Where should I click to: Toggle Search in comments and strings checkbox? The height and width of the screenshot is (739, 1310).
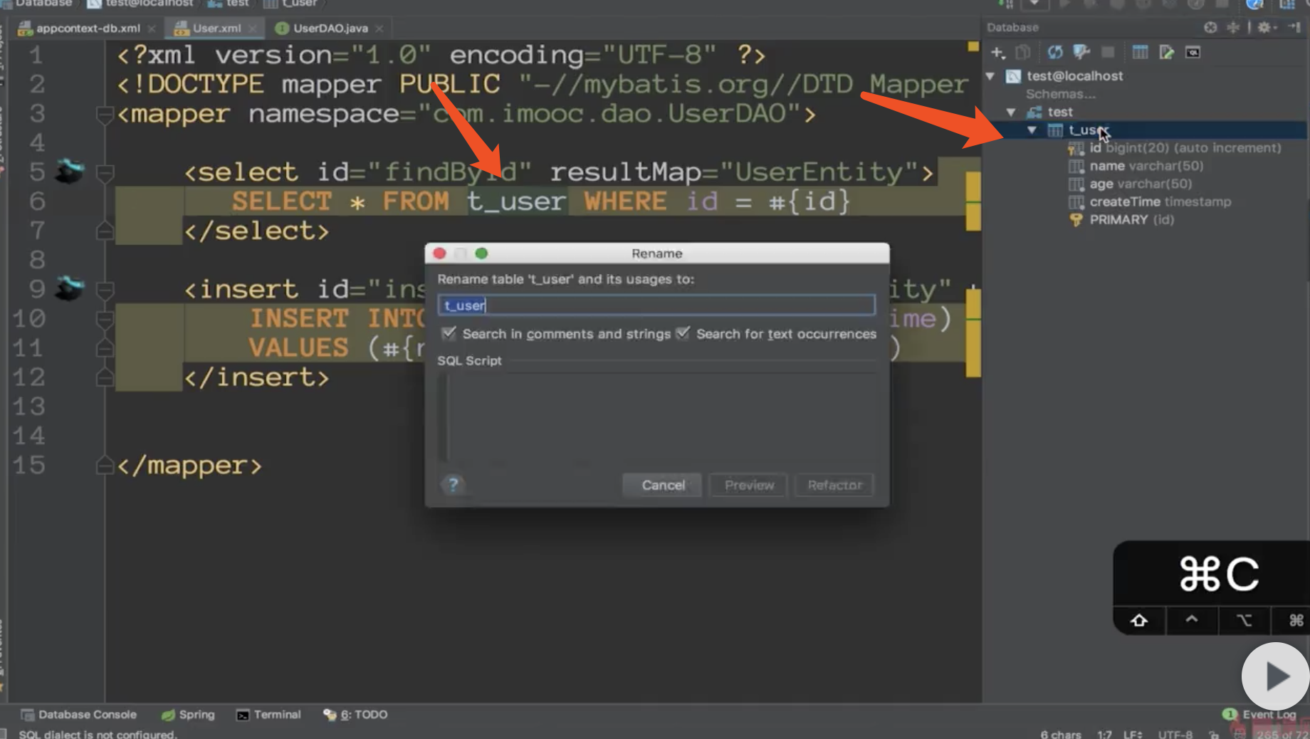coord(449,333)
